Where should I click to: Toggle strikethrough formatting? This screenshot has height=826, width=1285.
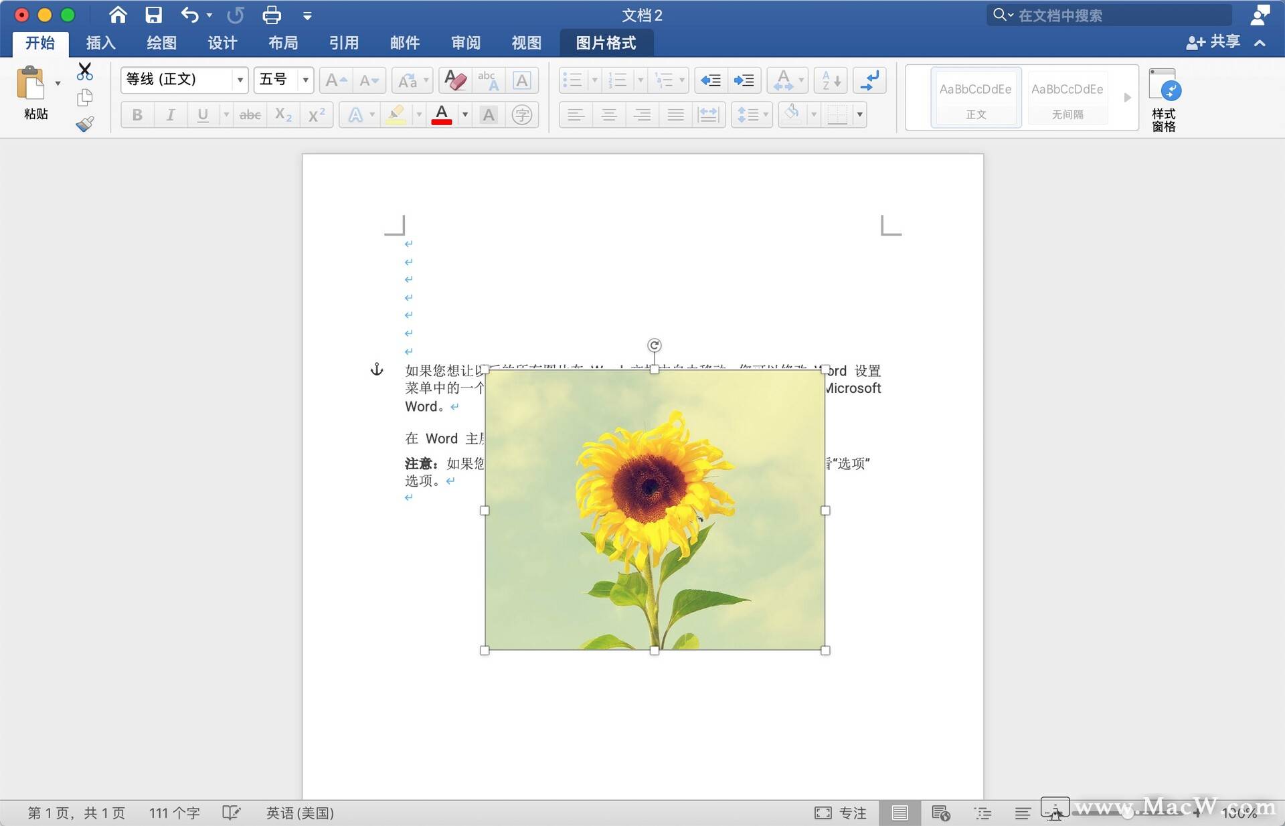pos(250,114)
